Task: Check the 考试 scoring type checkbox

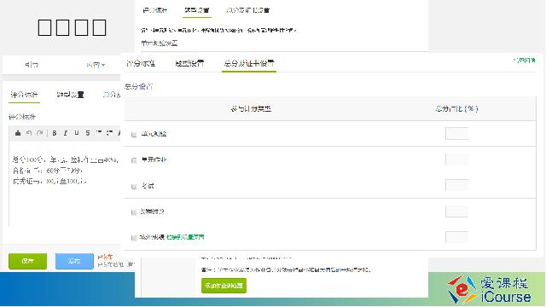Action: click(x=134, y=186)
